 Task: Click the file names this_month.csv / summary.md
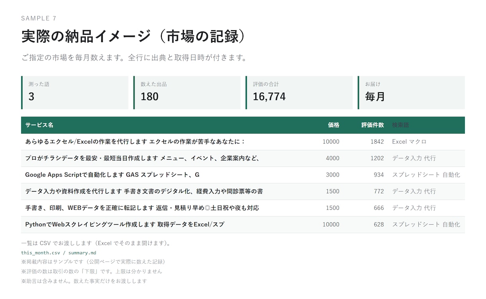click(x=59, y=253)
